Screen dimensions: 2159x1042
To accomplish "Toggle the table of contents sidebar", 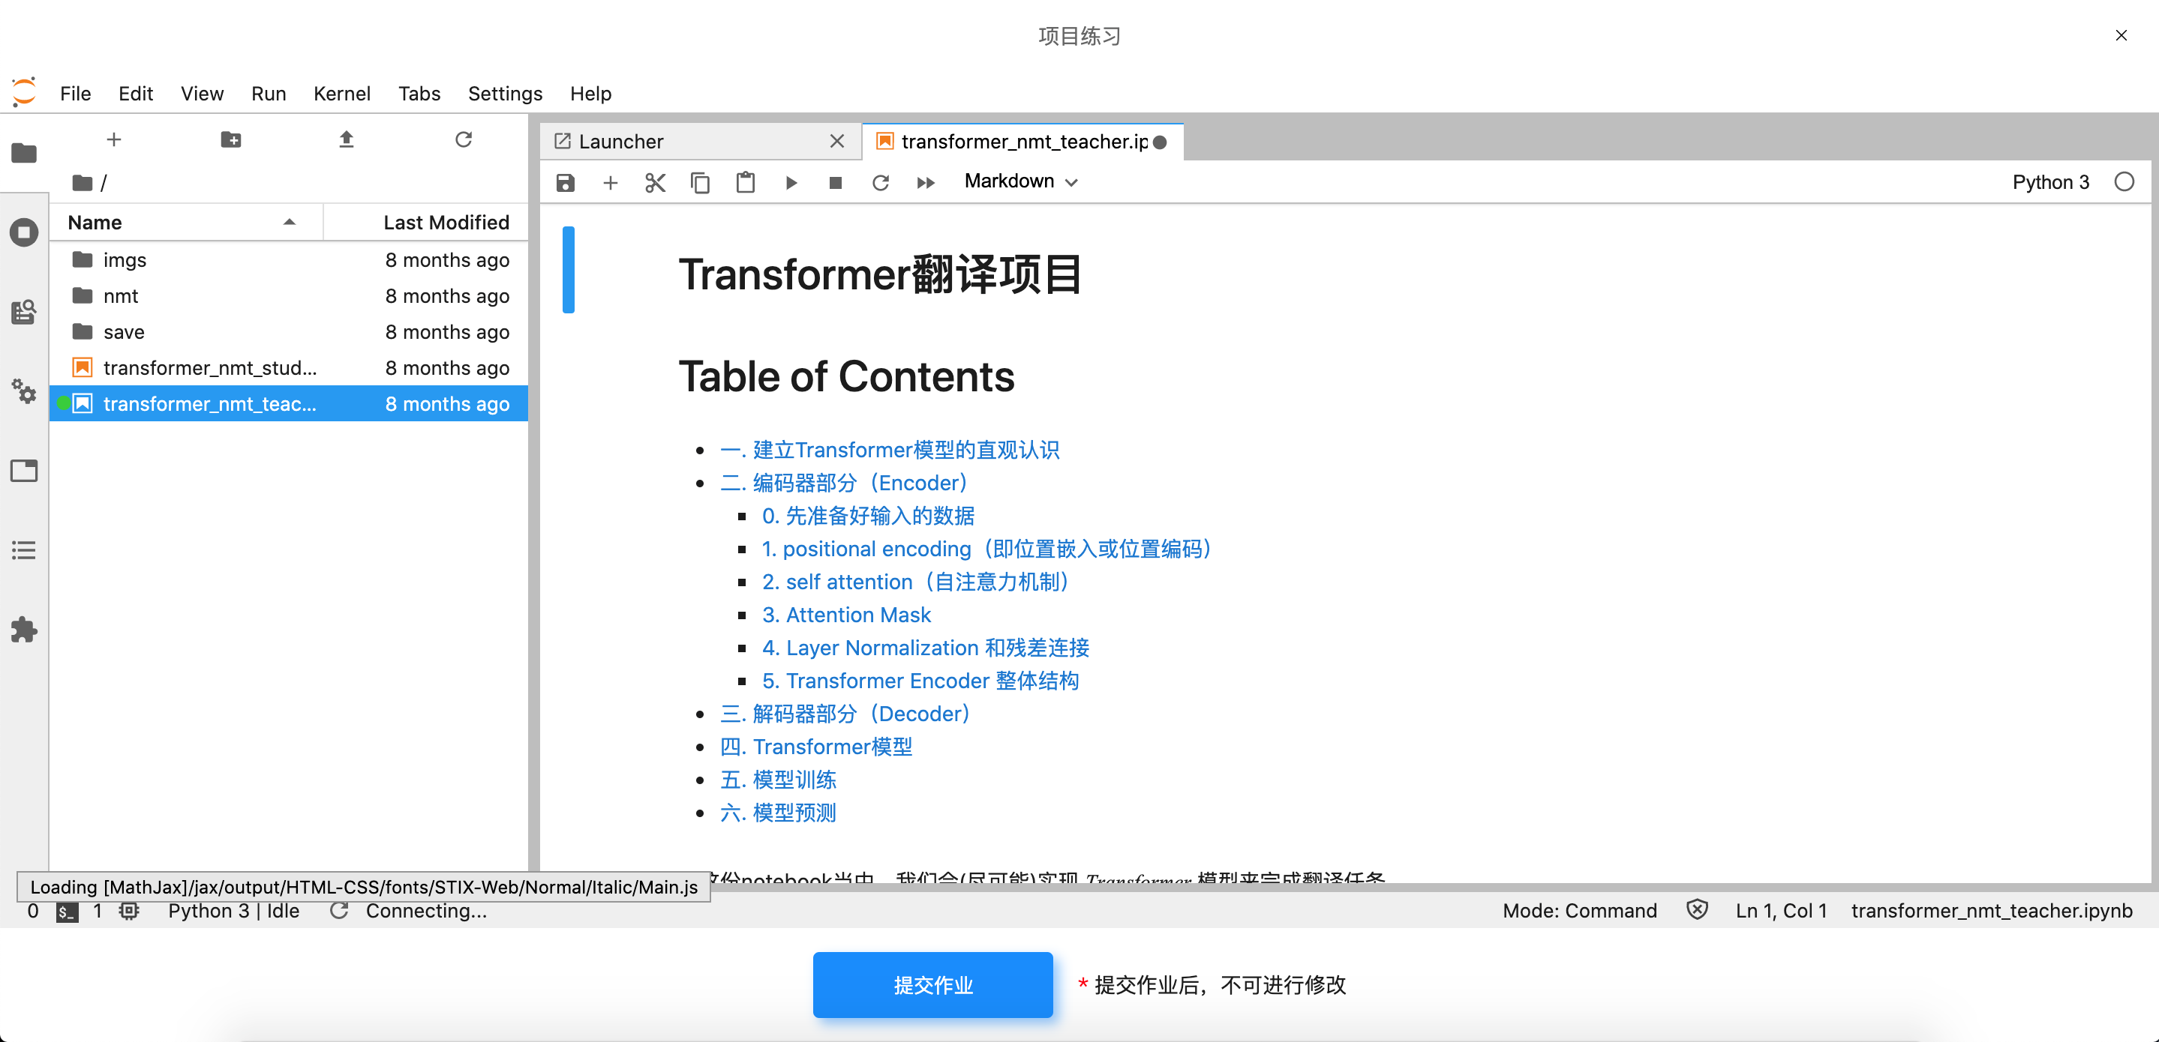I will [x=23, y=549].
